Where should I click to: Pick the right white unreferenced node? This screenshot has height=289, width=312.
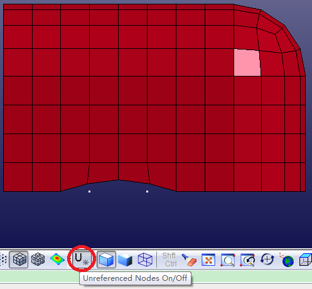(148, 191)
